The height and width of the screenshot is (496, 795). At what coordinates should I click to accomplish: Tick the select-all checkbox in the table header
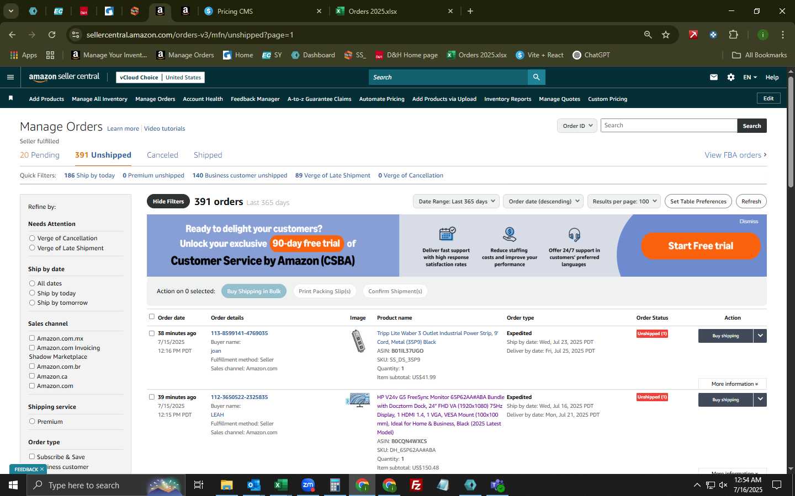[x=152, y=316]
